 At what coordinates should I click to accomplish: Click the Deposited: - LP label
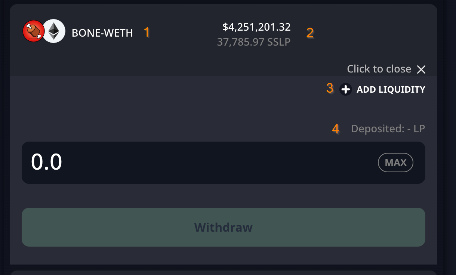click(x=388, y=129)
